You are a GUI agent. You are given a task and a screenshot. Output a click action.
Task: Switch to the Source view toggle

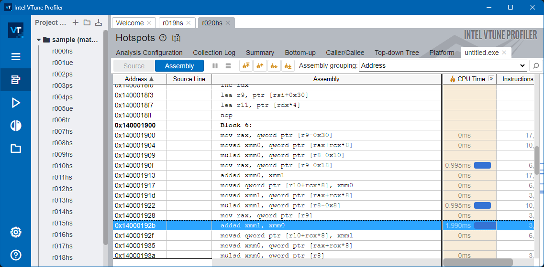tap(133, 66)
